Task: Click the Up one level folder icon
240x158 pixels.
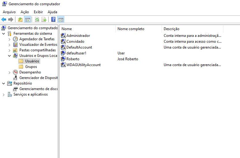Action: [x=20, y=19]
